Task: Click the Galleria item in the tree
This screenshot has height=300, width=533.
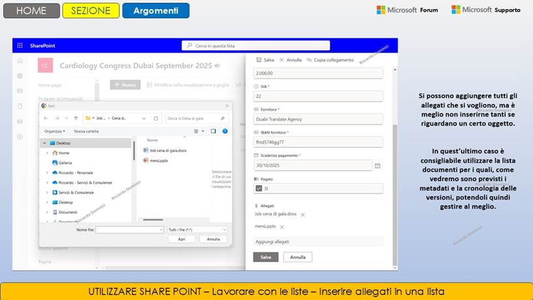Action: tap(62, 163)
